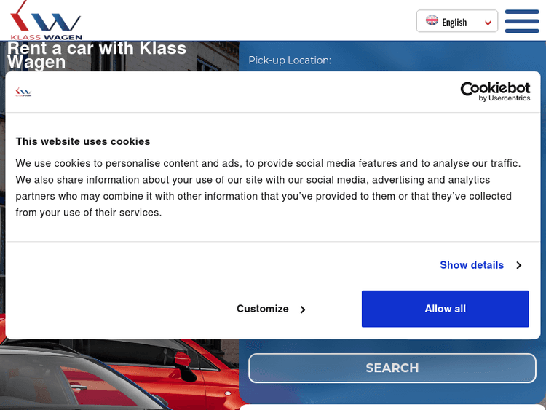The image size is (546, 410).
Task: Click the Cookiebot by Usercentrics logo
Action: [495, 92]
